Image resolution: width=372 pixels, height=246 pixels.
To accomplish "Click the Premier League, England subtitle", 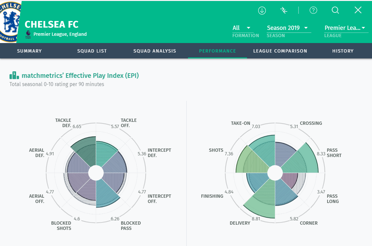I will pos(60,34).
